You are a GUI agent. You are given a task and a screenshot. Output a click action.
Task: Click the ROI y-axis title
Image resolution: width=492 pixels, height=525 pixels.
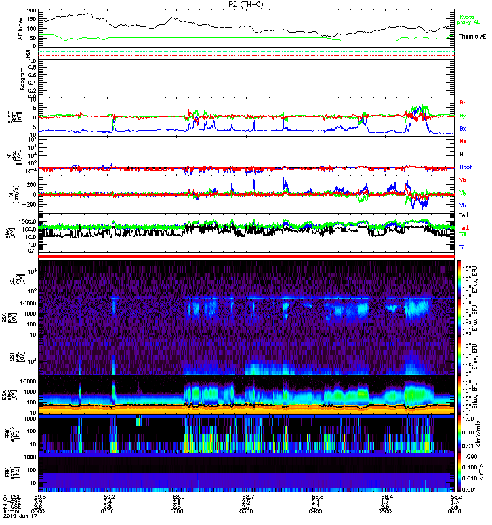[28, 54]
